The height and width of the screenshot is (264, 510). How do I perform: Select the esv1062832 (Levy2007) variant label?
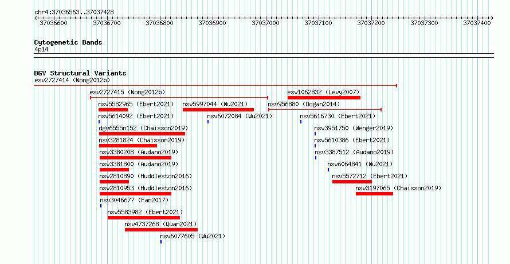(323, 92)
